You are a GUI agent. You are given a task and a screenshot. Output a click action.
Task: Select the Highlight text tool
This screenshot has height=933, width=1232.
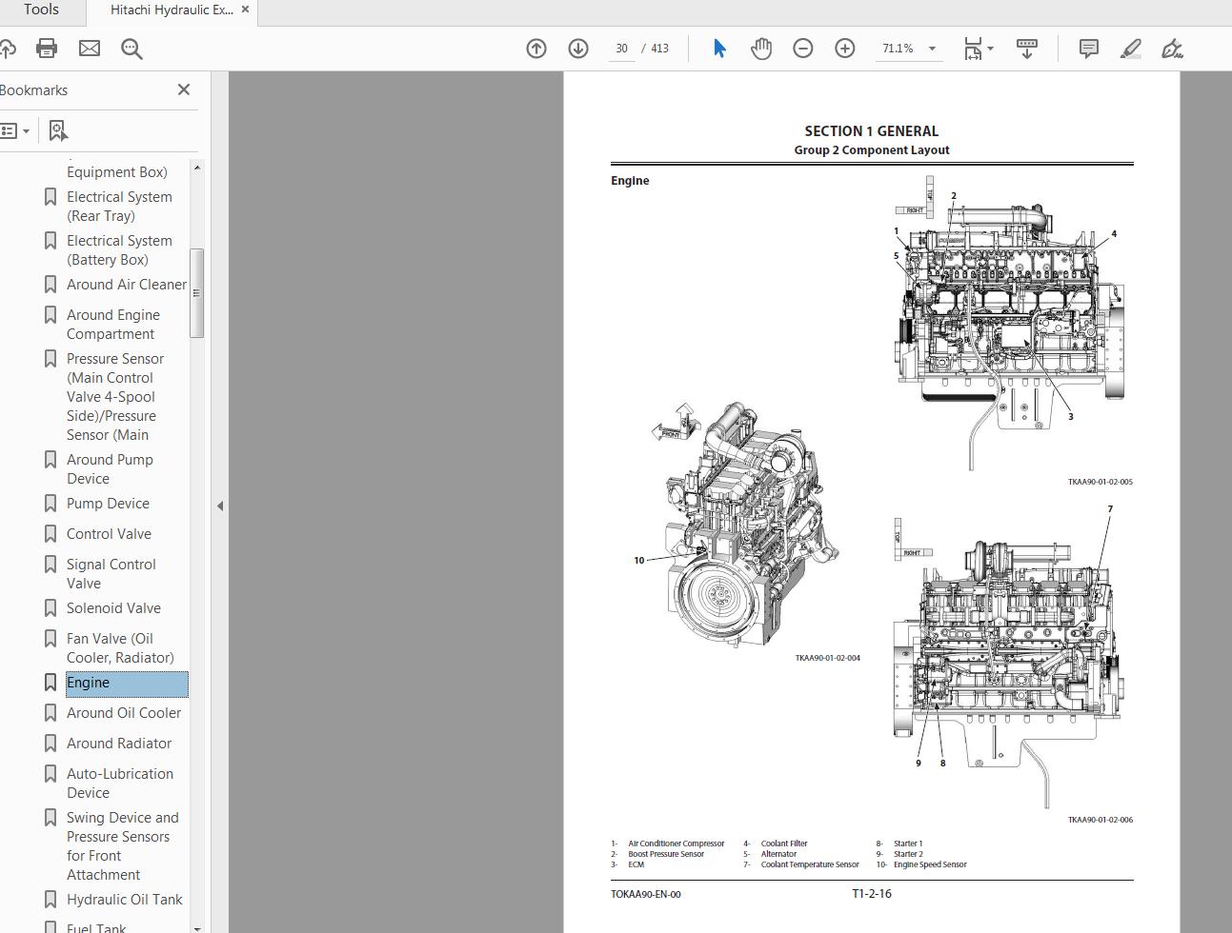[1130, 49]
